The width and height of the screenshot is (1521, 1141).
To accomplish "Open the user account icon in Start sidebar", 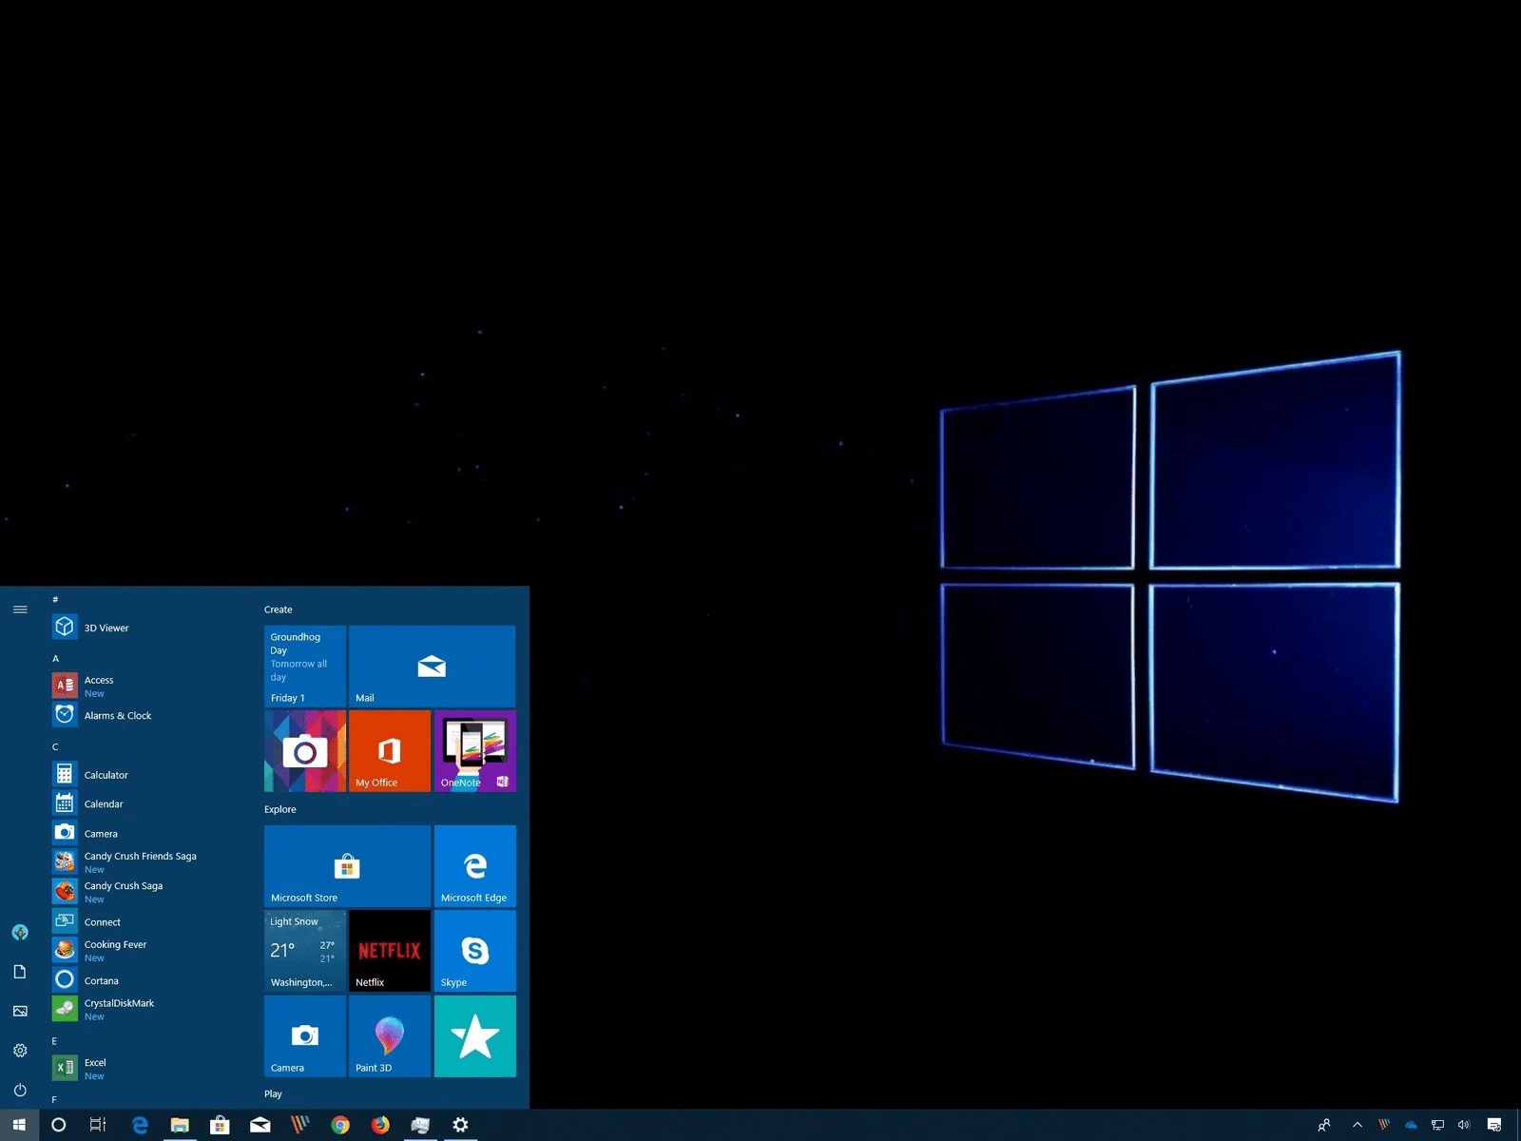I will coord(20,932).
